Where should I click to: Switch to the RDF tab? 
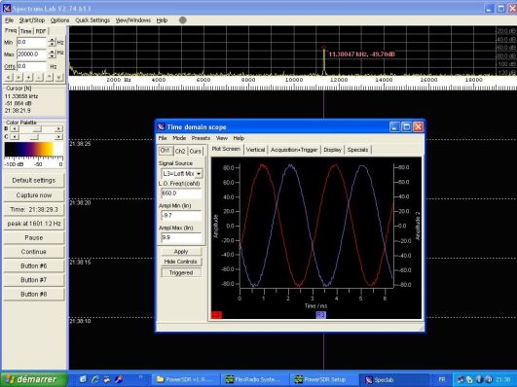pyautogui.click(x=41, y=31)
